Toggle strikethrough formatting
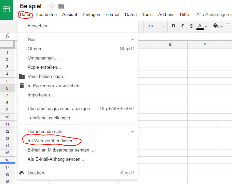 pyautogui.click(x=191, y=26)
